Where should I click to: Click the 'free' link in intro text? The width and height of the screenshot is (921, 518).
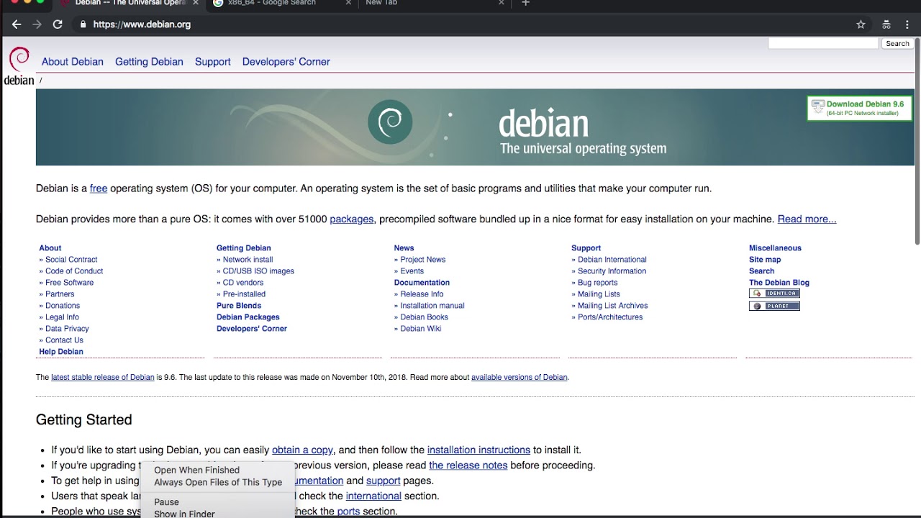coord(99,188)
